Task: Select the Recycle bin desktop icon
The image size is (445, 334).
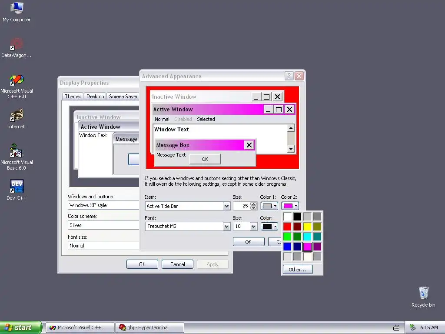Action: point(423,297)
